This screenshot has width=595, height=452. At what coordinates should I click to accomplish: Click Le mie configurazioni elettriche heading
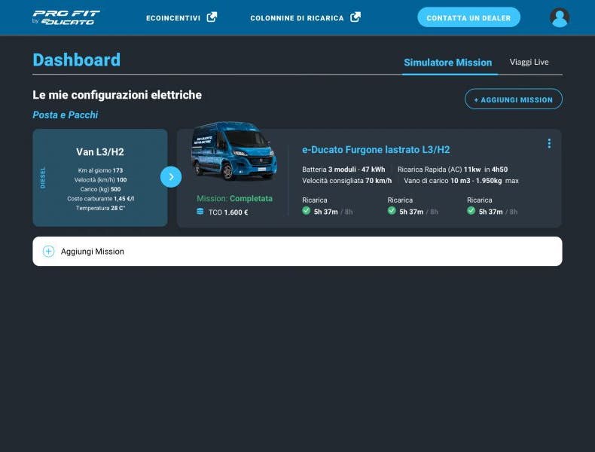click(117, 95)
